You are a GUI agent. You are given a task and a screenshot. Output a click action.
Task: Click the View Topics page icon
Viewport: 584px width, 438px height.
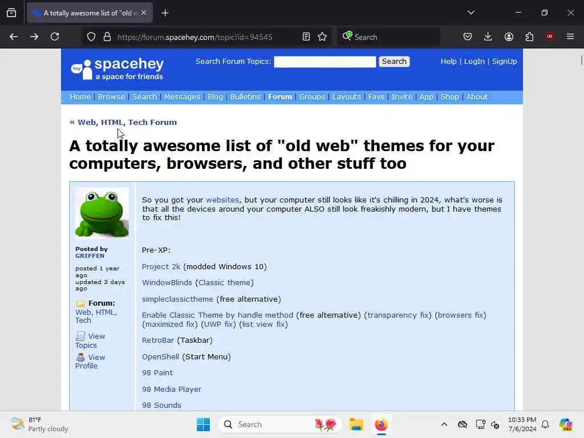click(x=80, y=336)
